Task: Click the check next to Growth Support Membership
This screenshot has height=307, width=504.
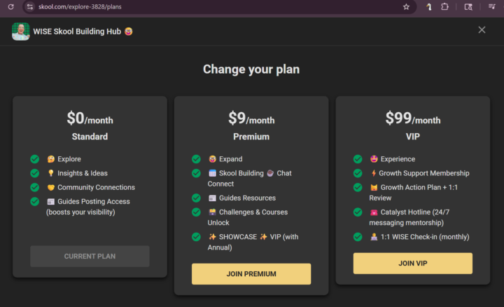Action: click(x=358, y=173)
